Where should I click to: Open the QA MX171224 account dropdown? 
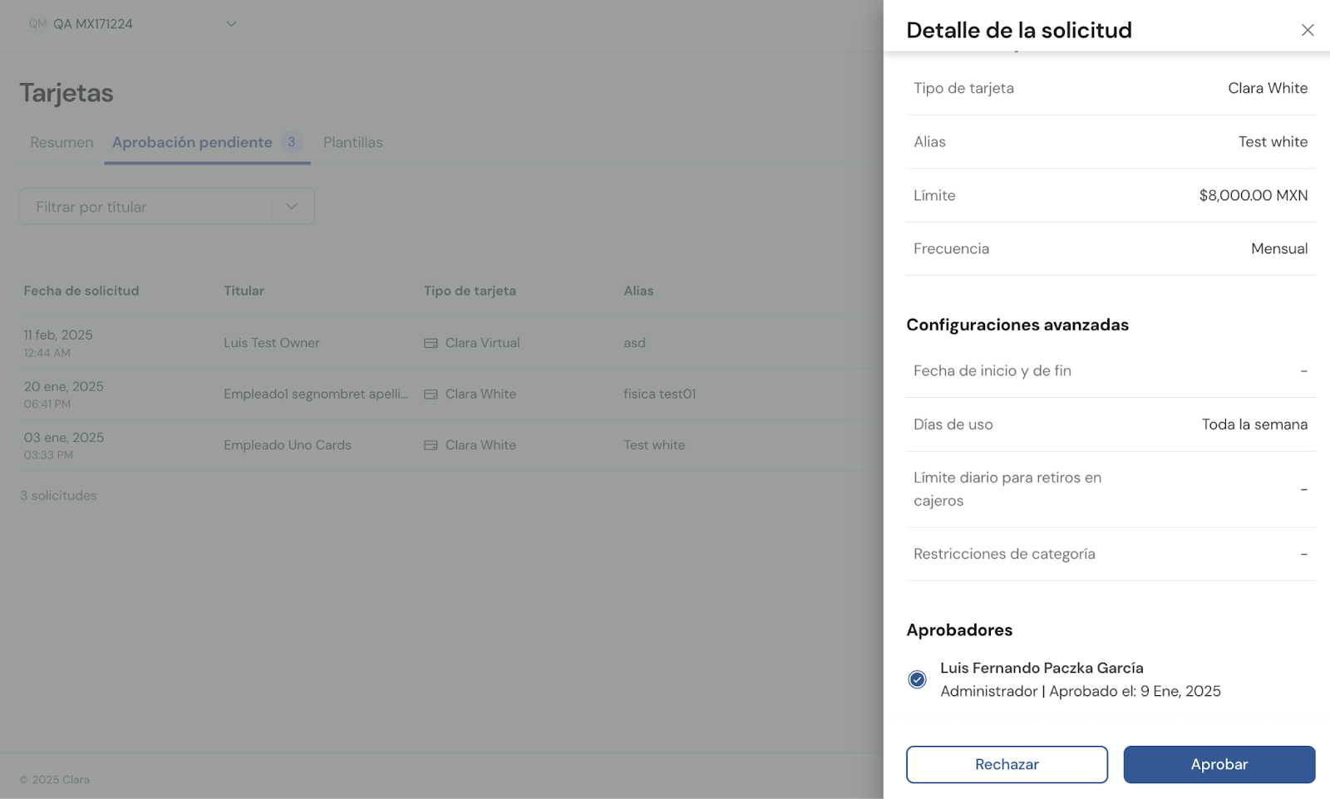coord(231,24)
